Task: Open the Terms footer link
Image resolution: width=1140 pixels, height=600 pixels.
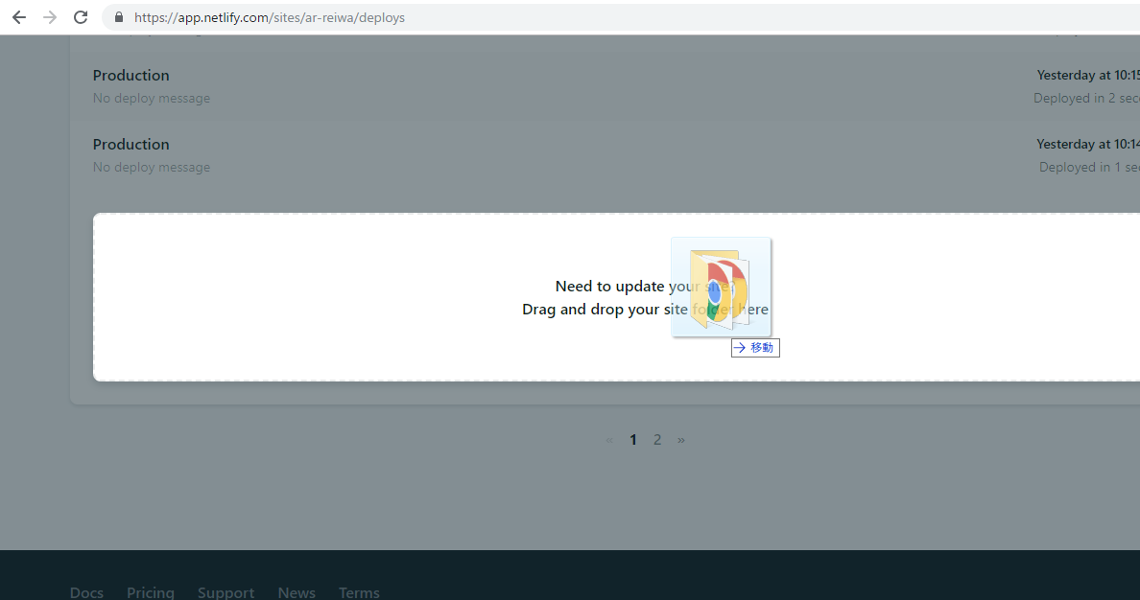Action: click(x=359, y=592)
